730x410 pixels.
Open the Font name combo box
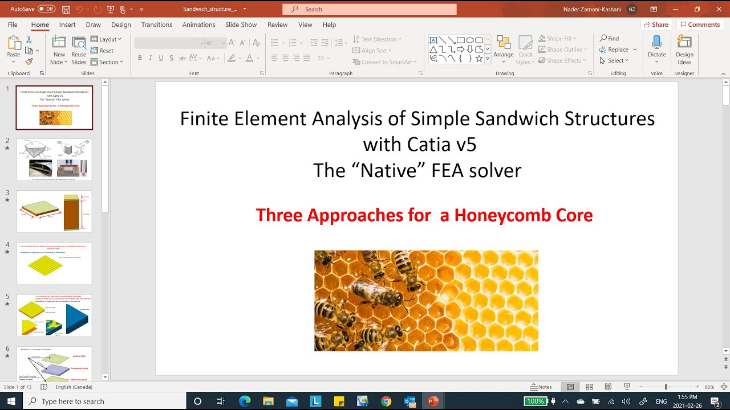pos(169,43)
